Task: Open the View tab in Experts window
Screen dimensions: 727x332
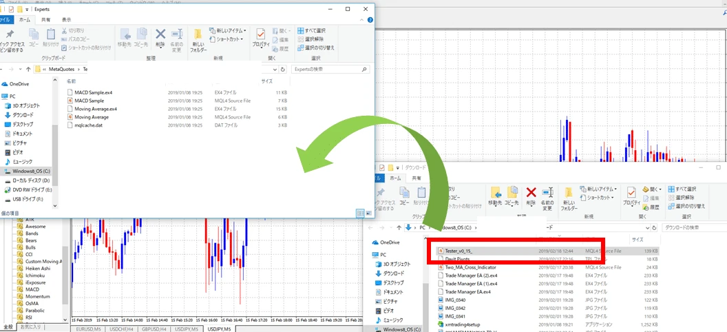Action: 66,20
